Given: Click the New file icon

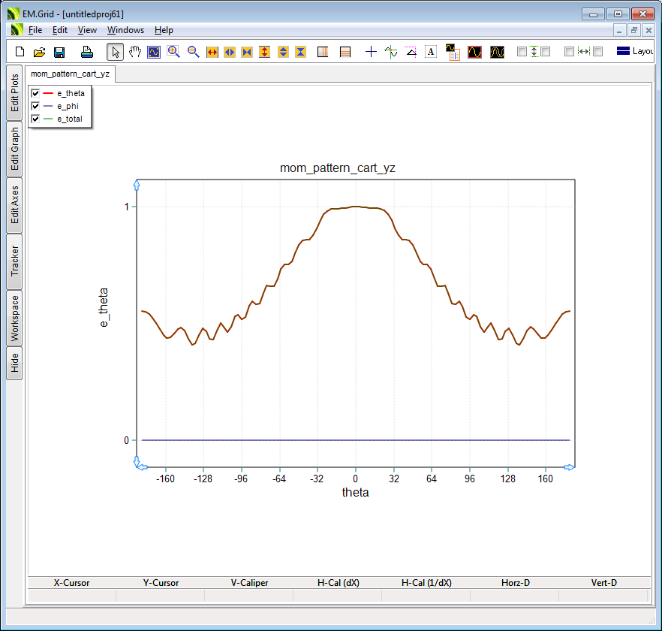Looking at the screenshot, I should tap(20, 52).
